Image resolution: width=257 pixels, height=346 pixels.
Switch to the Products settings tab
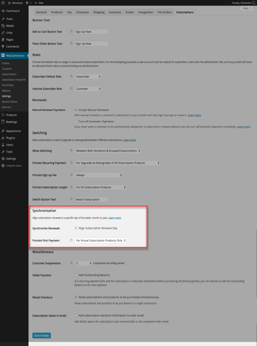point(57,12)
